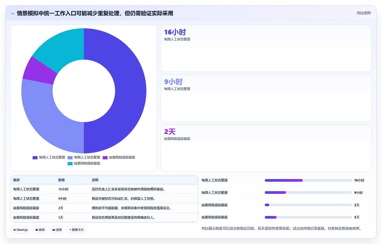Click the 16小时 value beside the progress bar

(359, 180)
